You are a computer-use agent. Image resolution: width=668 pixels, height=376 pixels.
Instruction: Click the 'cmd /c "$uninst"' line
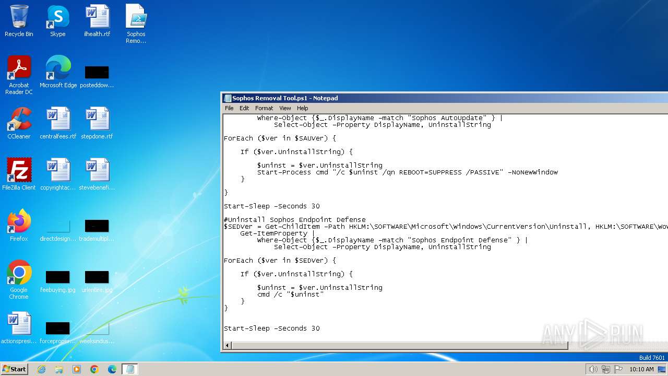tap(291, 295)
